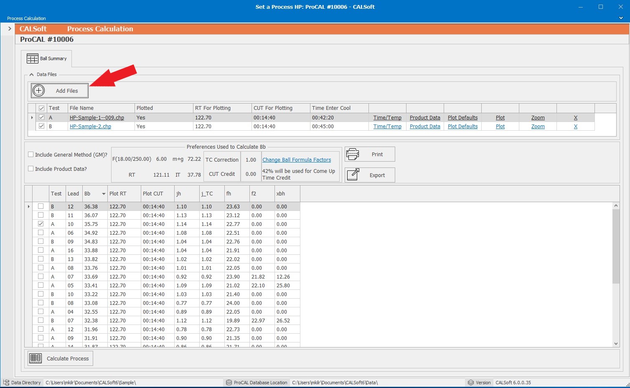This screenshot has width=630, height=388.
Task: Click the Time Enter Cool column header
Action: point(339,108)
